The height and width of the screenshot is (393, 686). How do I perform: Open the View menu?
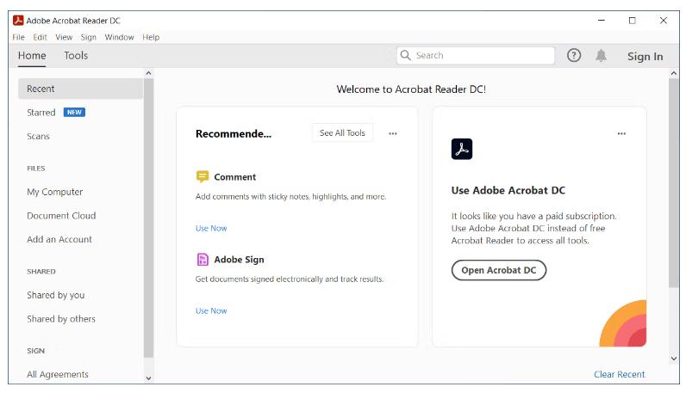[64, 37]
